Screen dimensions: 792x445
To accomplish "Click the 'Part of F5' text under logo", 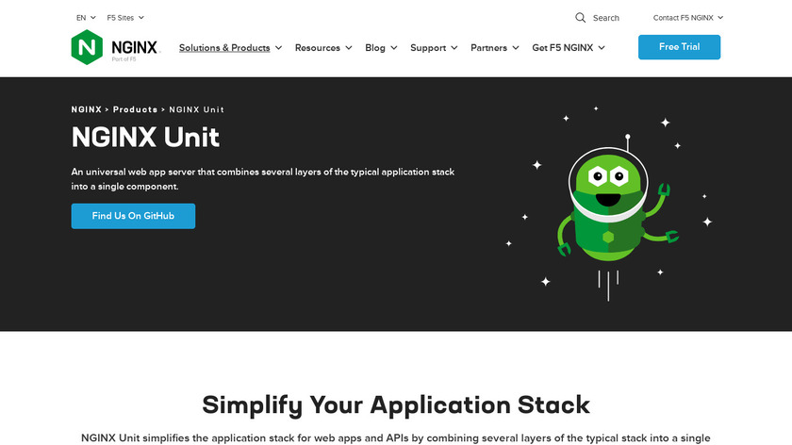I will point(124,59).
